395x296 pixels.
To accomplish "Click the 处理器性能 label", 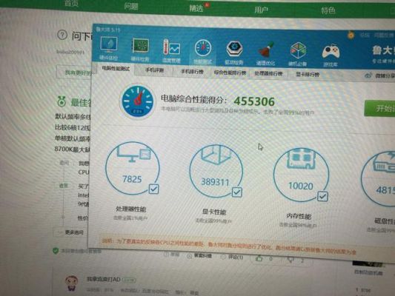I will 130,209.
